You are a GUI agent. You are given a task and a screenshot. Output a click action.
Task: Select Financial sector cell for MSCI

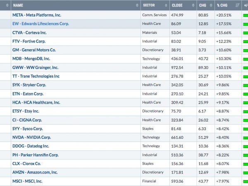pos(149,181)
